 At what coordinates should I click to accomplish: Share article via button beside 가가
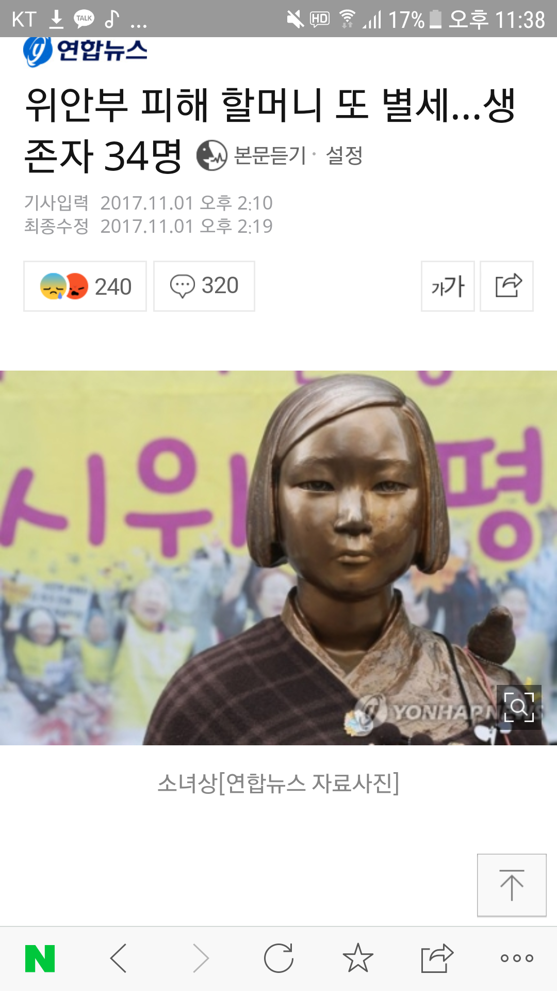pyautogui.click(x=506, y=286)
